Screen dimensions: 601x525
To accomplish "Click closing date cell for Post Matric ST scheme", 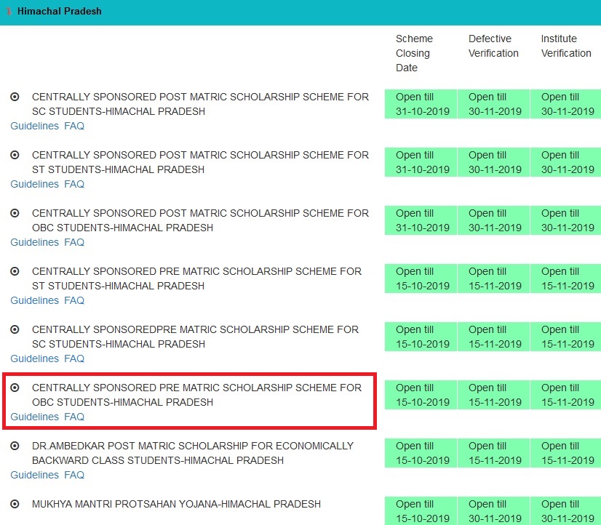I will (x=421, y=162).
